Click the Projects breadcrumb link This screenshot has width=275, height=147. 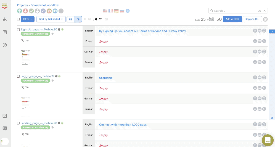point(22,5)
